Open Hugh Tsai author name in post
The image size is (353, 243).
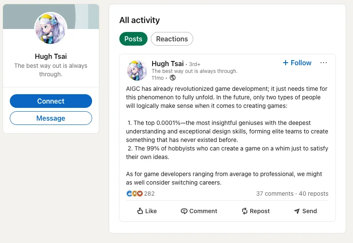pos(168,64)
